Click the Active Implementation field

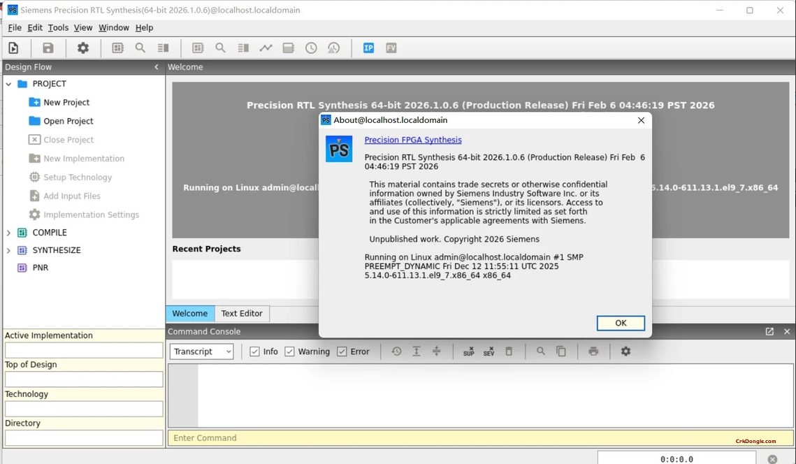[84, 350]
